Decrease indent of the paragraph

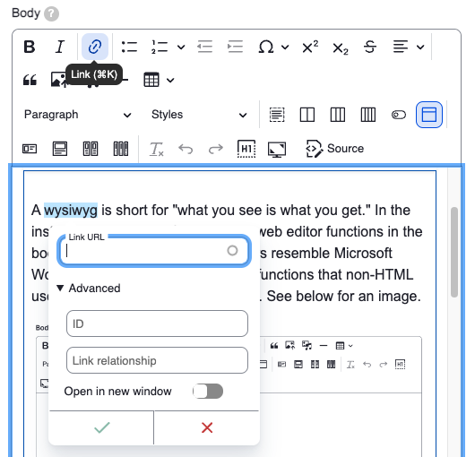coord(204,47)
